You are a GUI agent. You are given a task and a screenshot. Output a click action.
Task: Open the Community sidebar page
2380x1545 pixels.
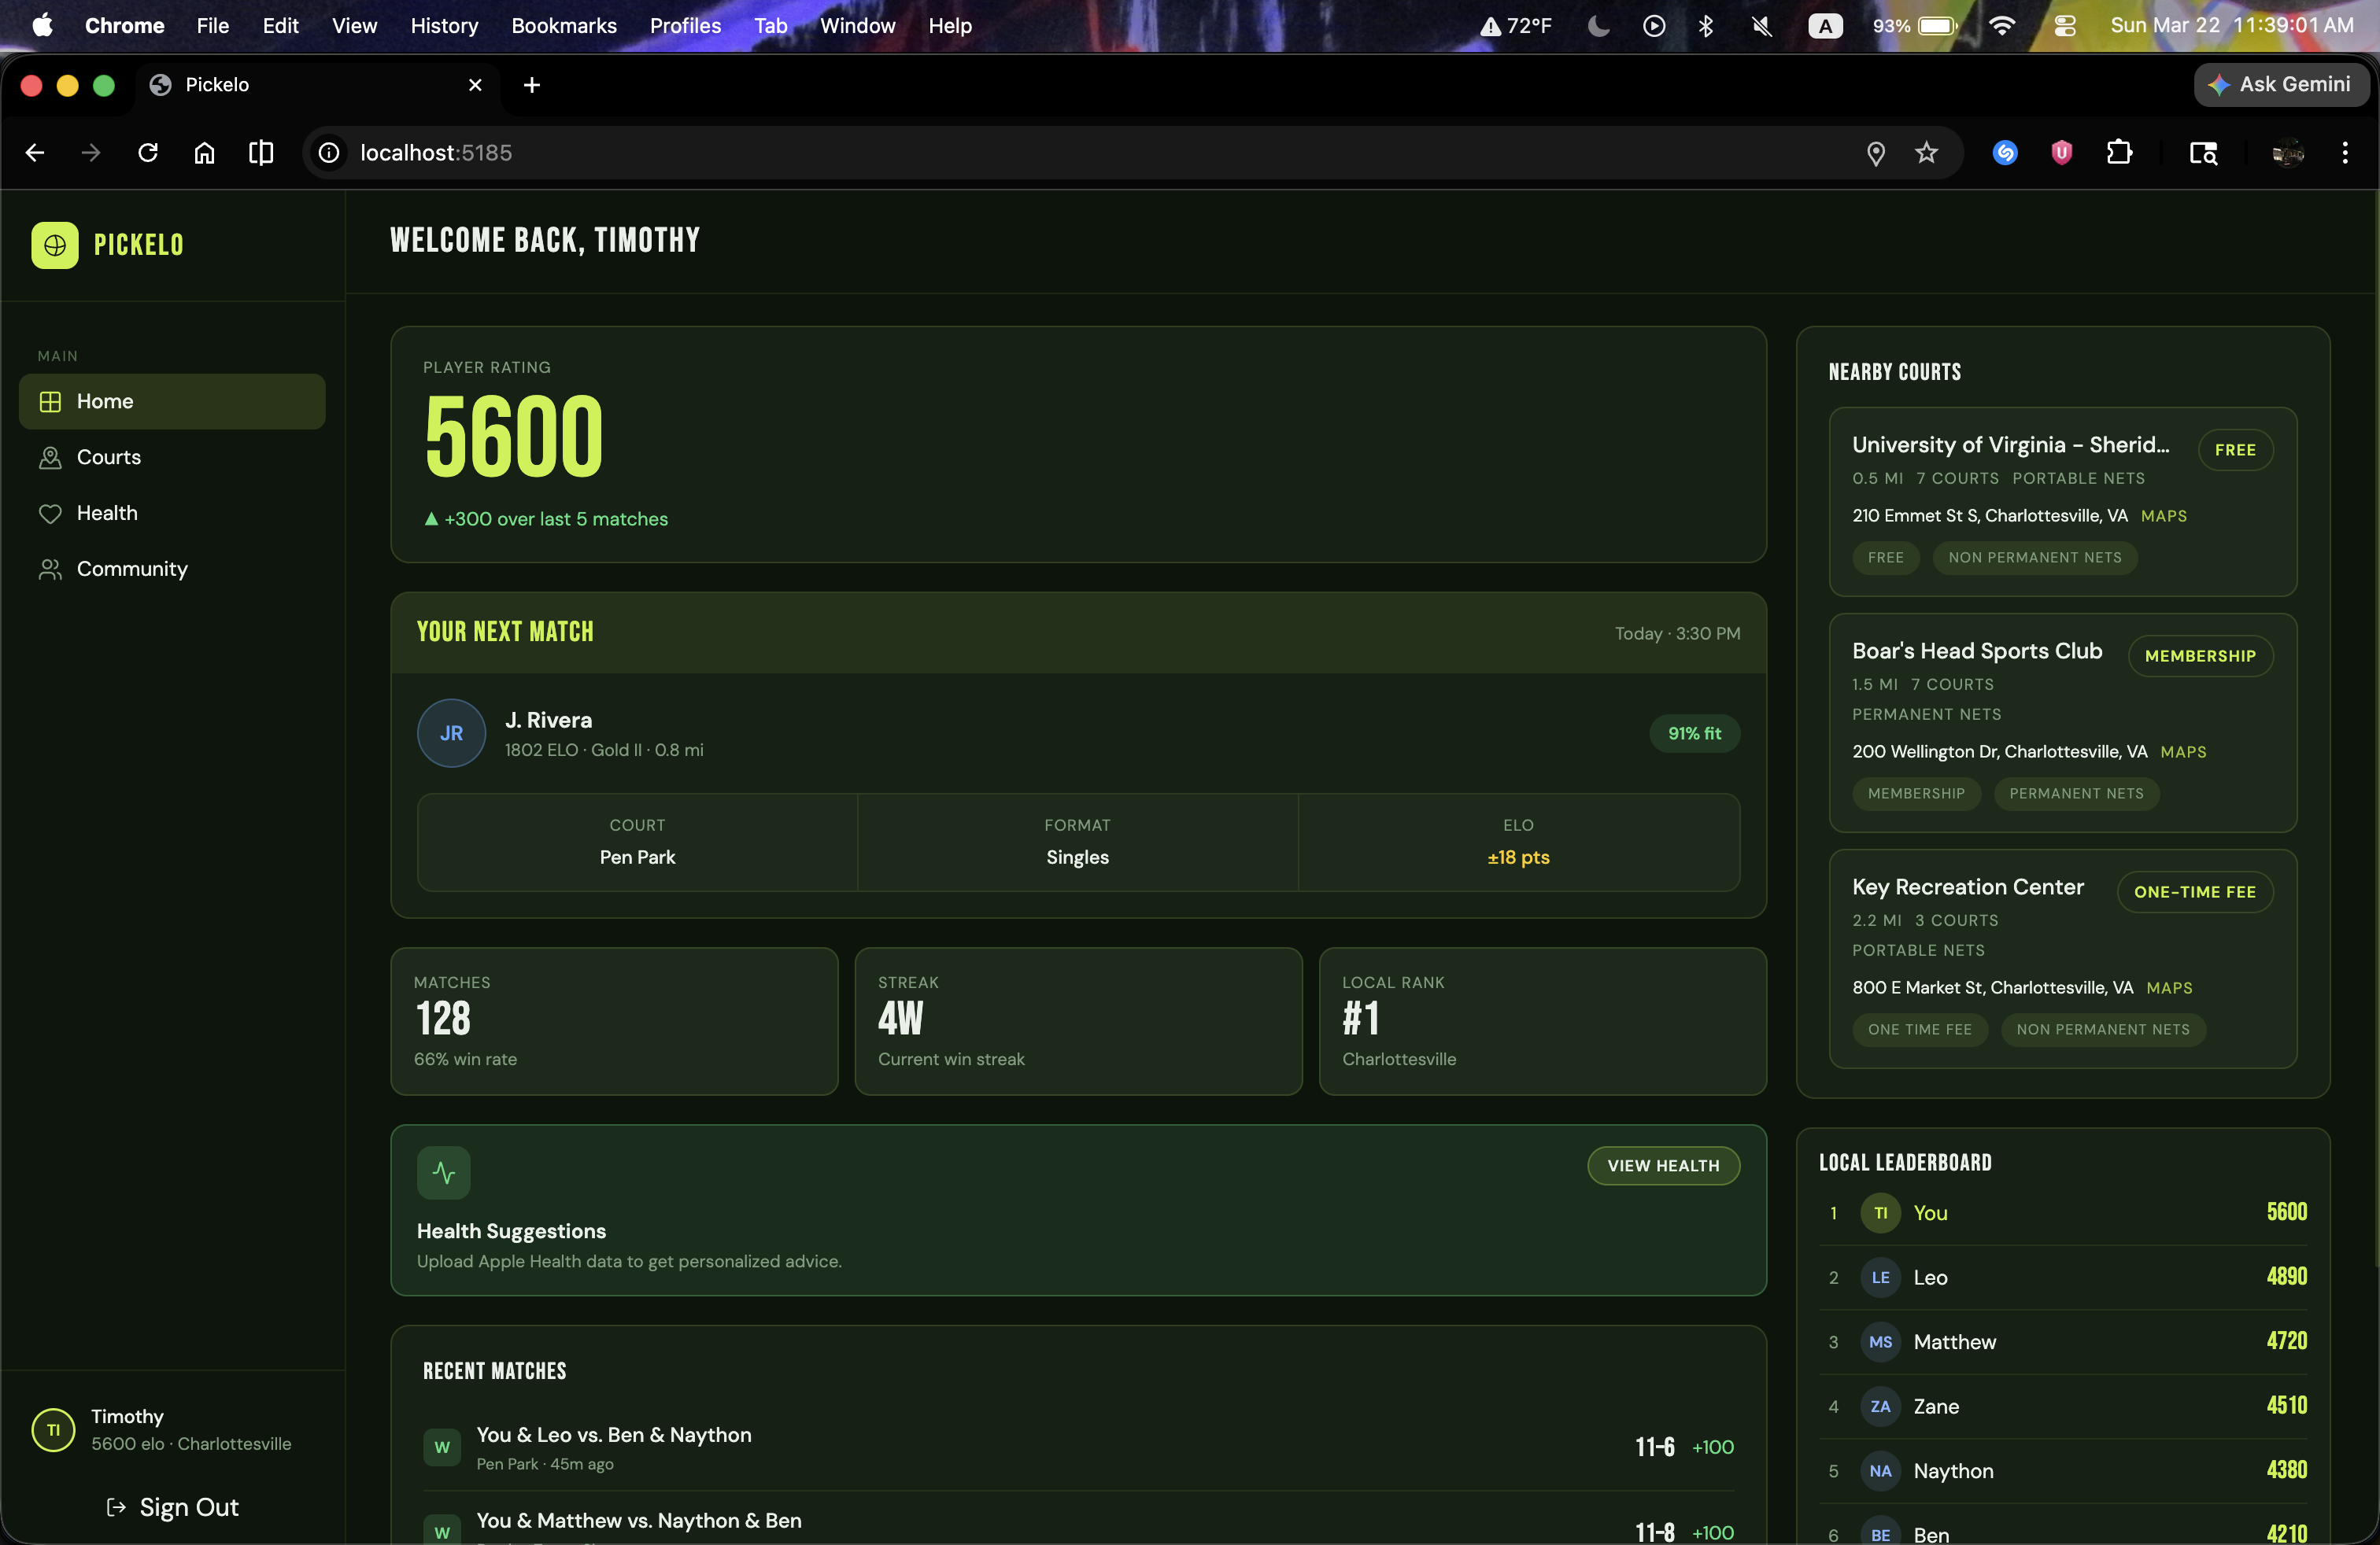131,569
